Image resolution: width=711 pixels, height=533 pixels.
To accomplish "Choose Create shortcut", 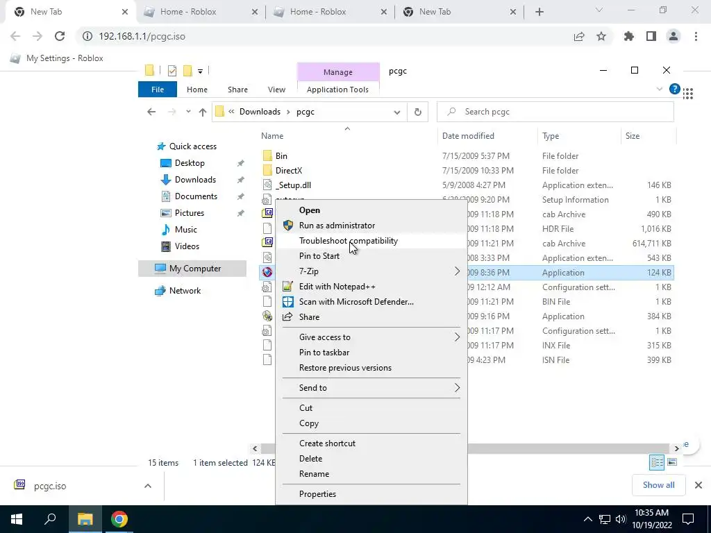I will (x=328, y=443).
